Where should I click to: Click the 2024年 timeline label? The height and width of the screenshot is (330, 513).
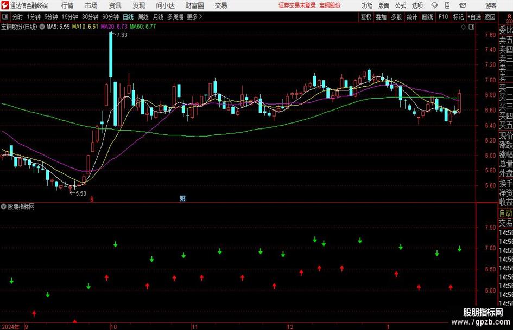pyautogui.click(x=10, y=327)
